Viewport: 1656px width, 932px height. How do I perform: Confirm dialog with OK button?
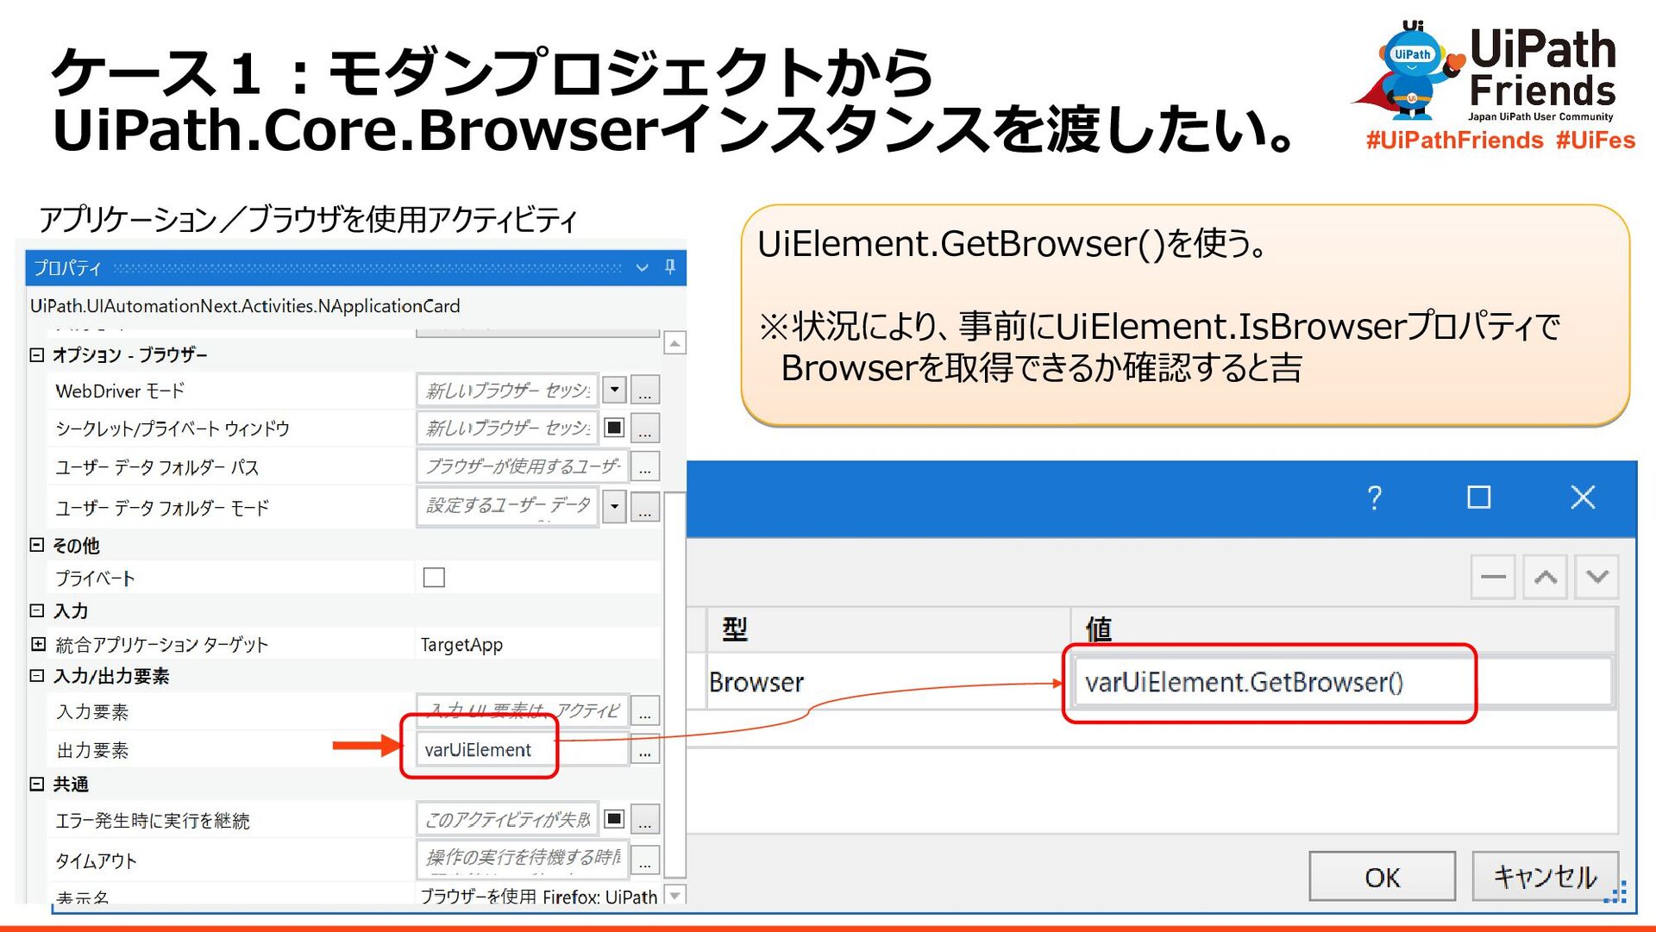point(1382,877)
